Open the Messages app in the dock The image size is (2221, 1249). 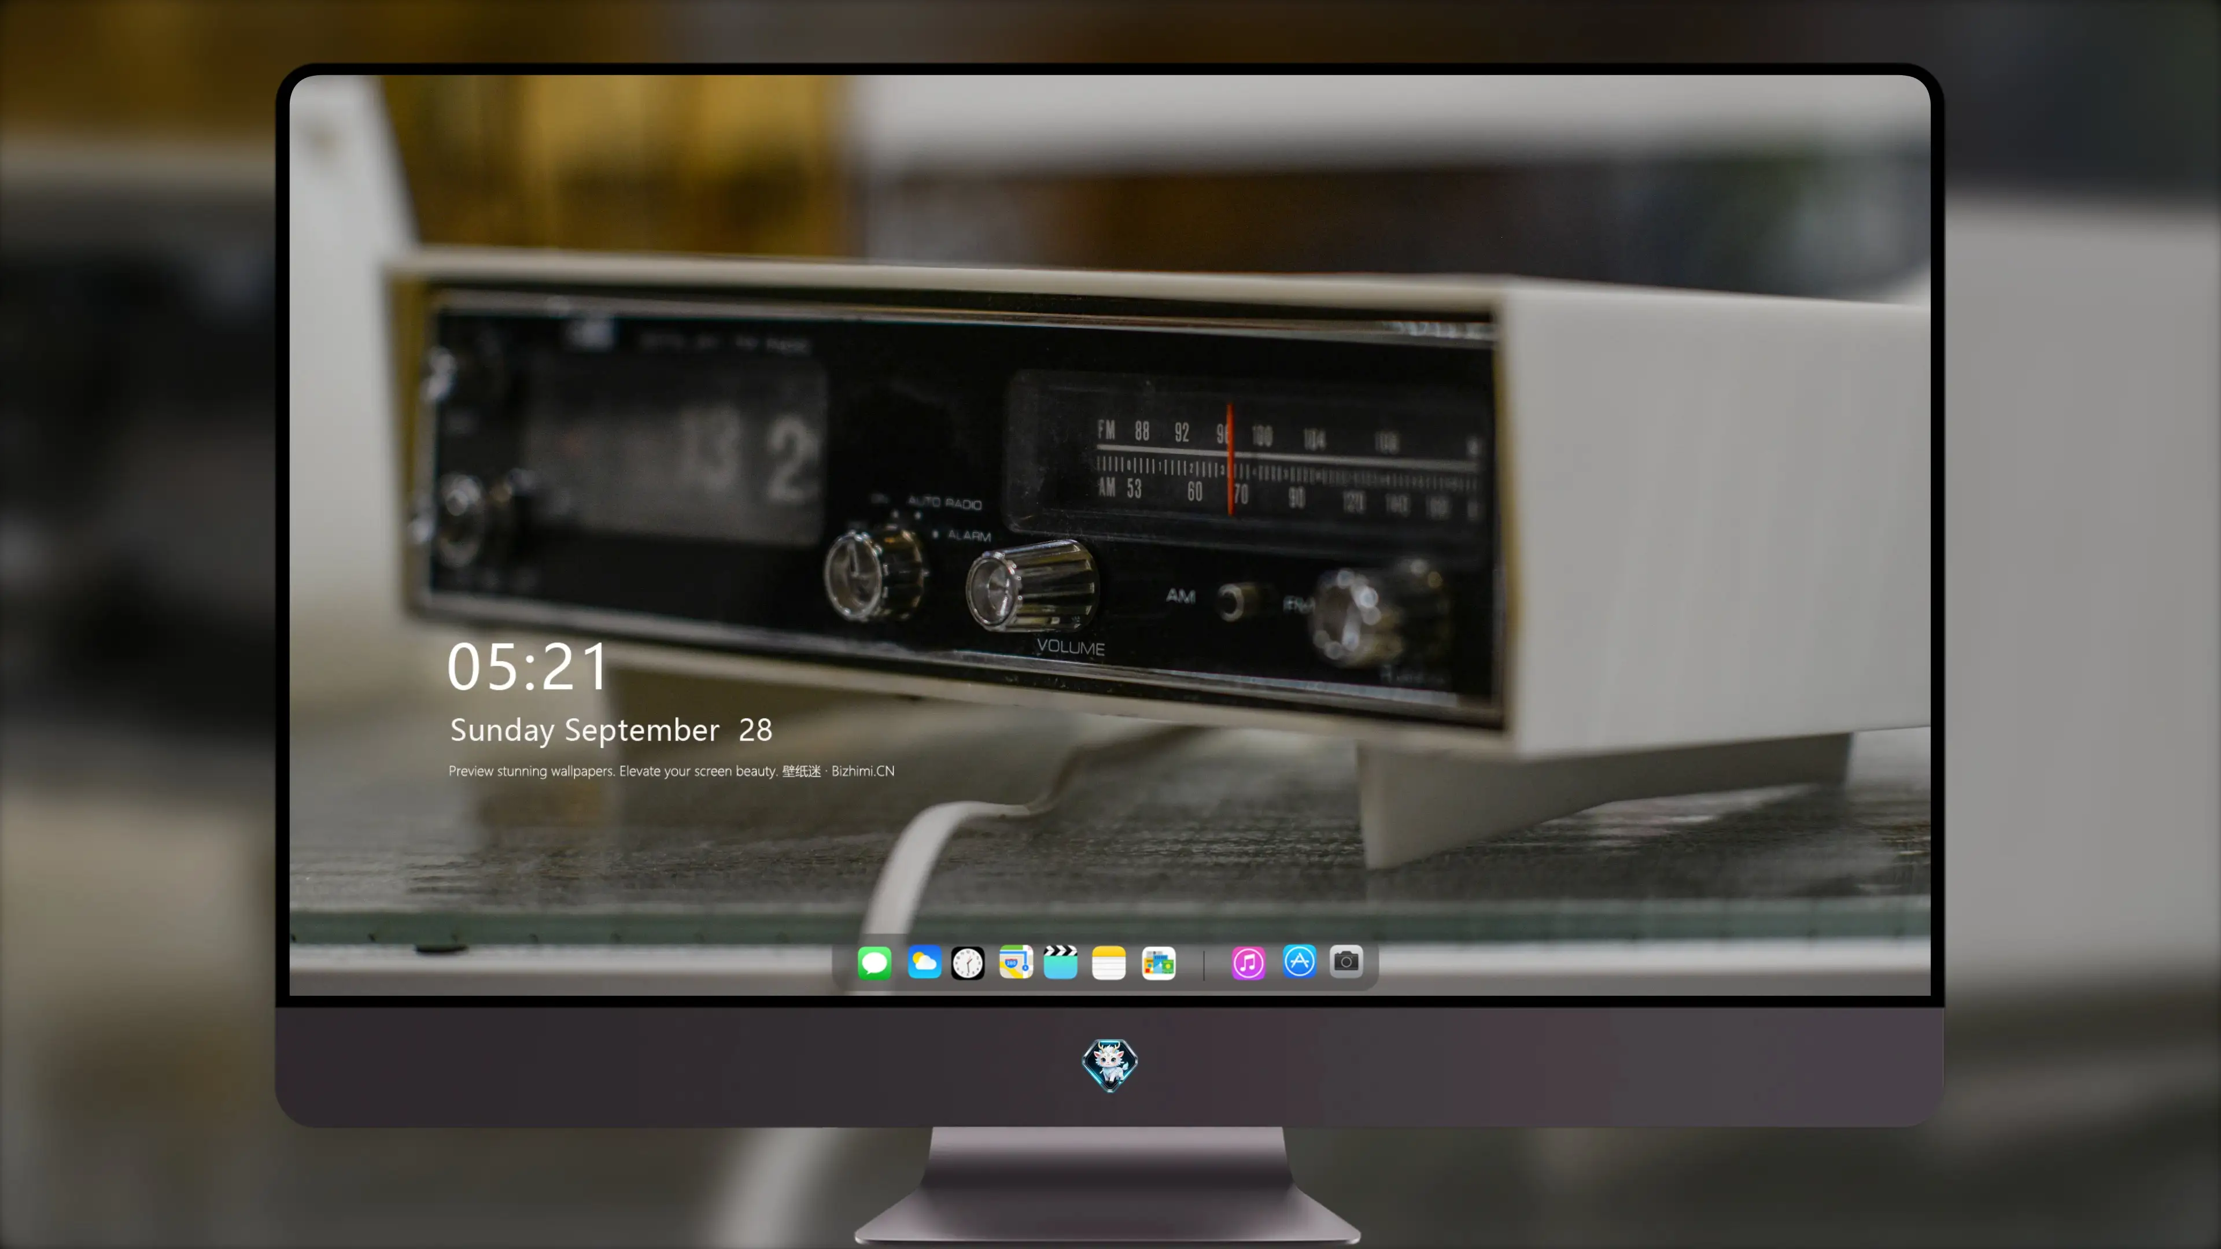point(875,963)
